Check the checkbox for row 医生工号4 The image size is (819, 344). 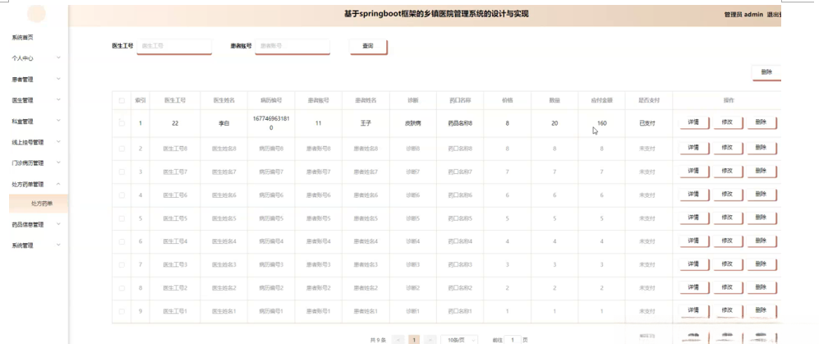click(x=122, y=241)
